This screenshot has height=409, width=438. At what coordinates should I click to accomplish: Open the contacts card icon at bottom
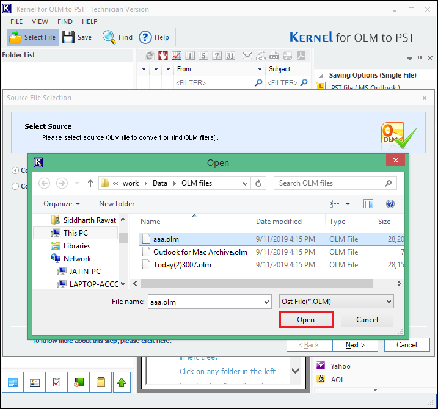point(35,382)
